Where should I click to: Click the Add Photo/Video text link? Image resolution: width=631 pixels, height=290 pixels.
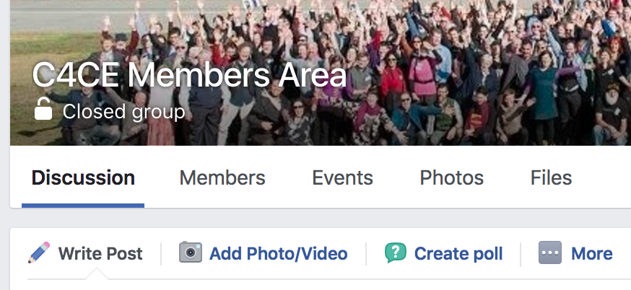[279, 254]
